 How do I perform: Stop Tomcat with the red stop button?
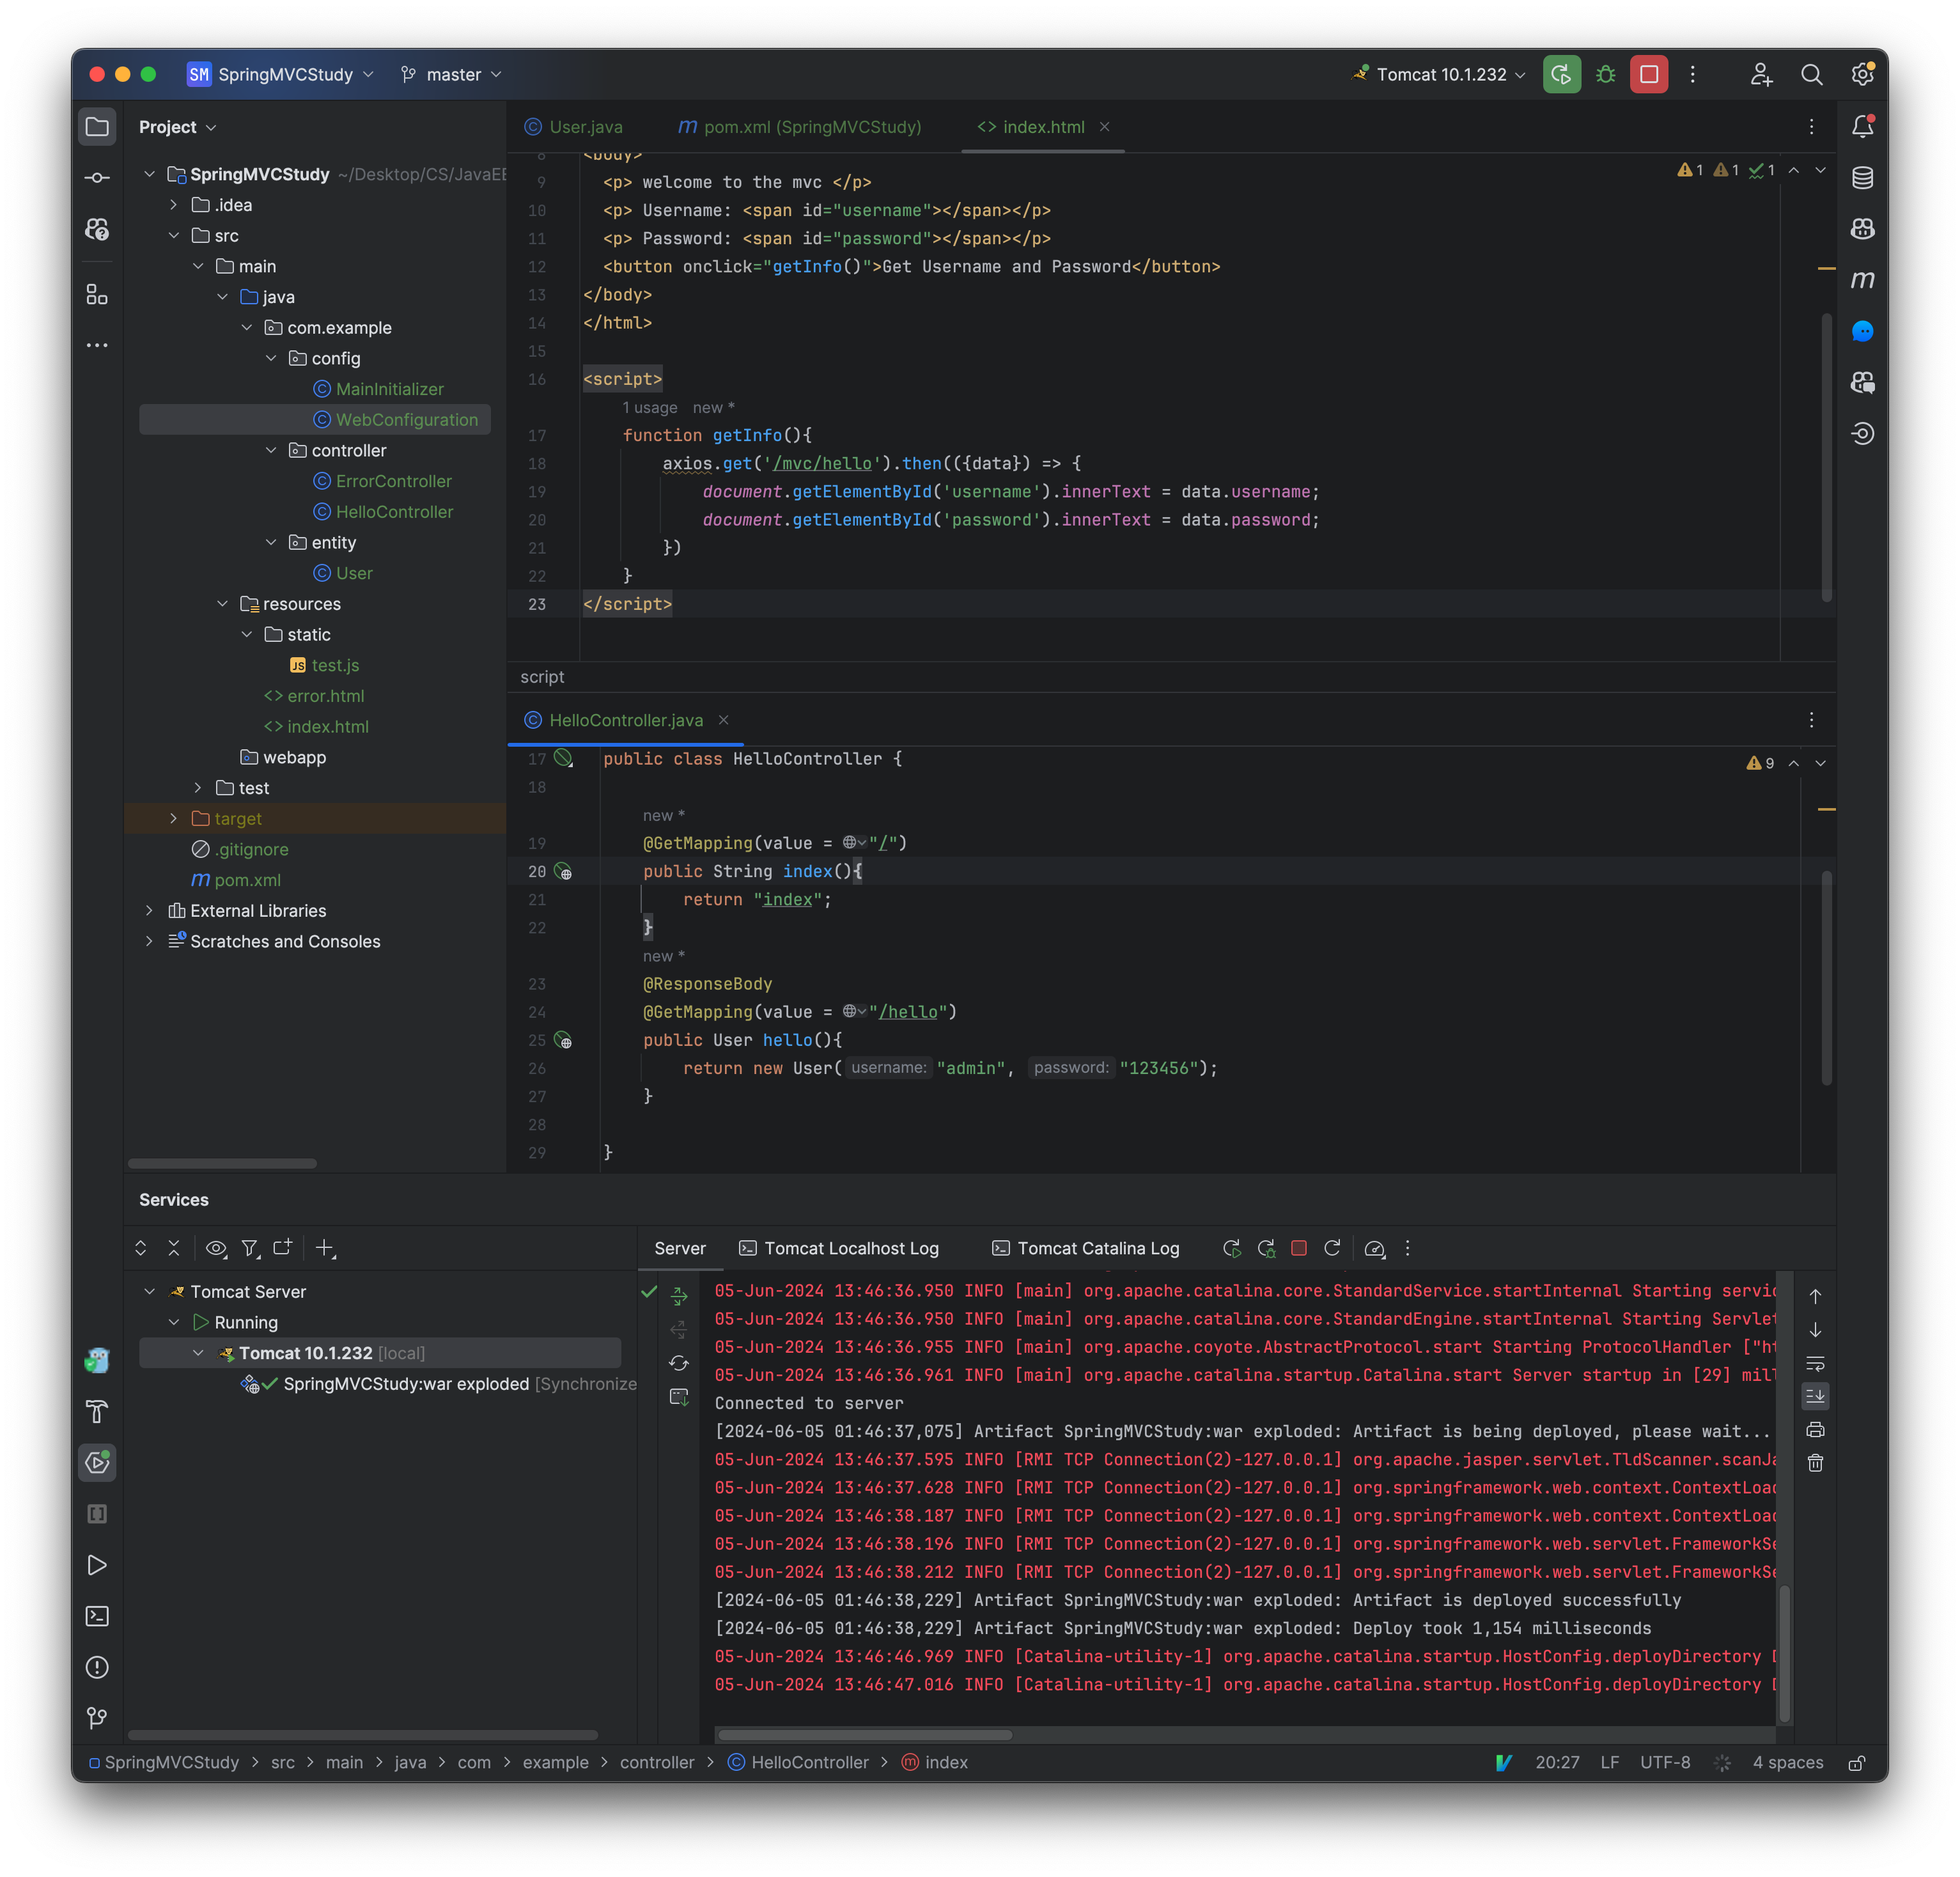click(1648, 74)
